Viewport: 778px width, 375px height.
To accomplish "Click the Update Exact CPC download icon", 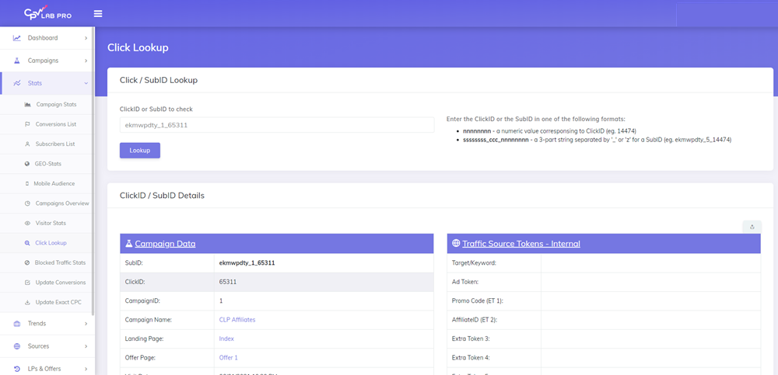I will [x=27, y=302].
